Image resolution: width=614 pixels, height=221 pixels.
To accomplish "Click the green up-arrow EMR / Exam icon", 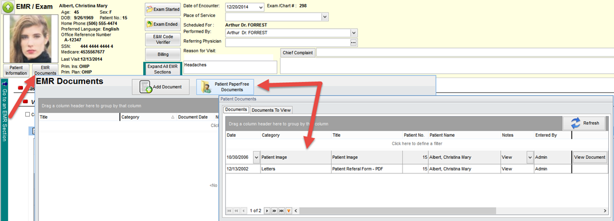I will (x=9, y=7).
